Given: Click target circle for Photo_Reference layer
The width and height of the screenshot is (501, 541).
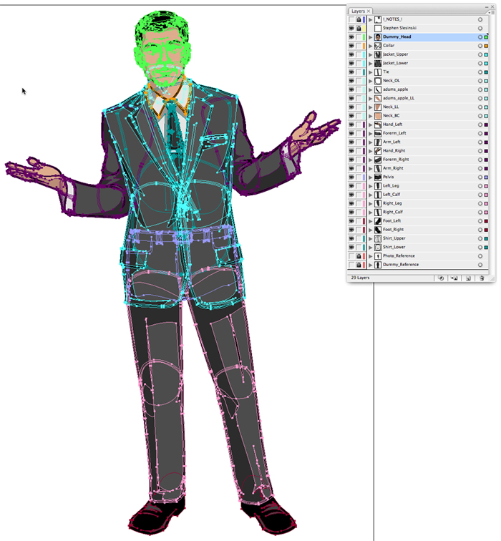Looking at the screenshot, I should 480,256.
